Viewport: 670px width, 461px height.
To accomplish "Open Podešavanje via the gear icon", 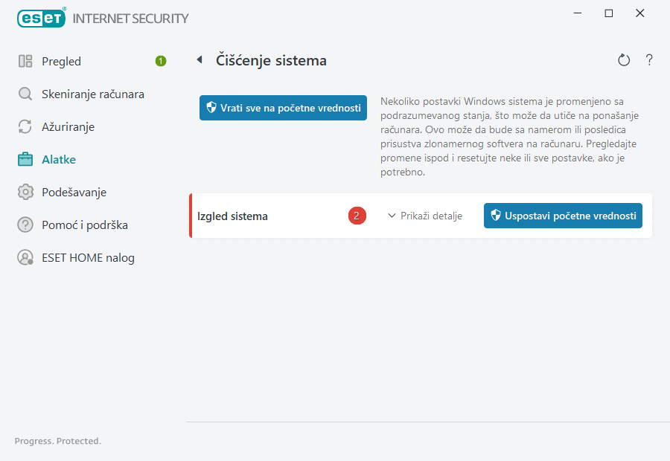I will [25, 192].
